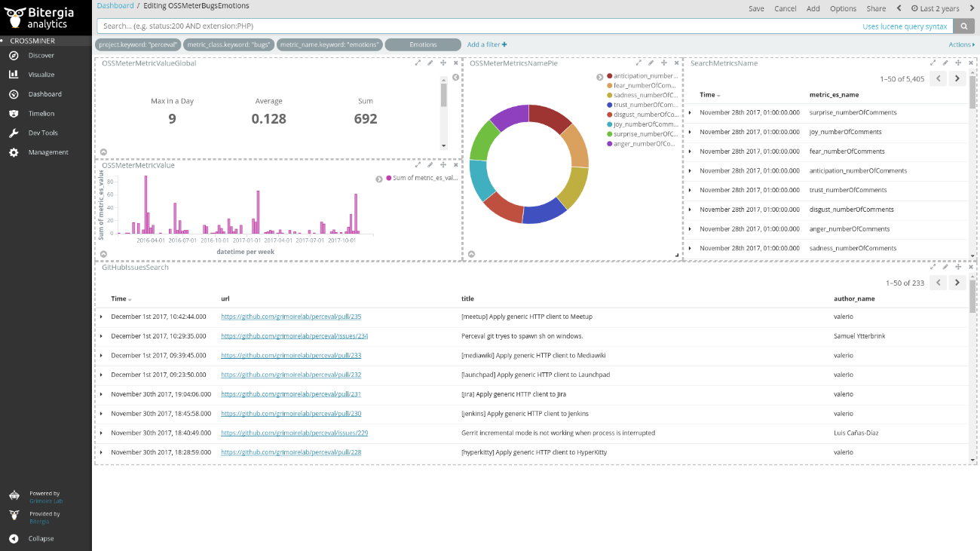
Task: Toggle joy_numberOfComments legend entry
Action: (x=642, y=124)
